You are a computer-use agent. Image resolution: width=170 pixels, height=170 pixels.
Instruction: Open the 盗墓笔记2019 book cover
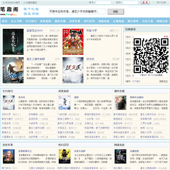(x=13, y=42)
